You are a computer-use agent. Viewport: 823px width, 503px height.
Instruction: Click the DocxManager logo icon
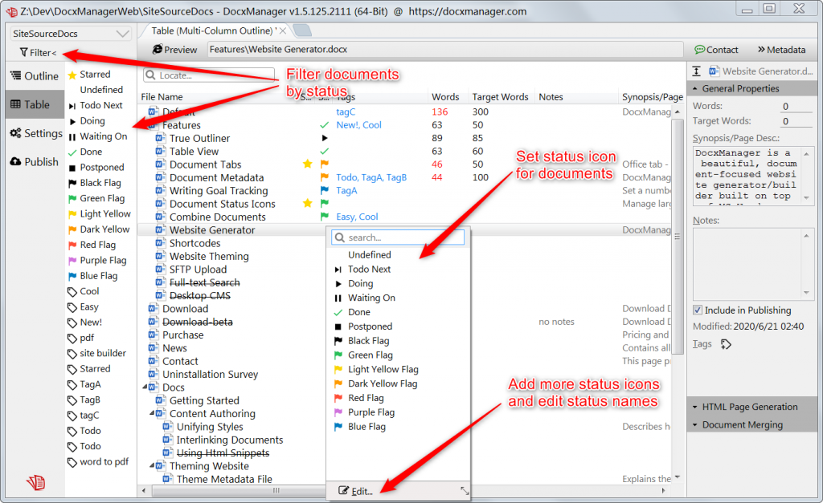tap(35, 482)
